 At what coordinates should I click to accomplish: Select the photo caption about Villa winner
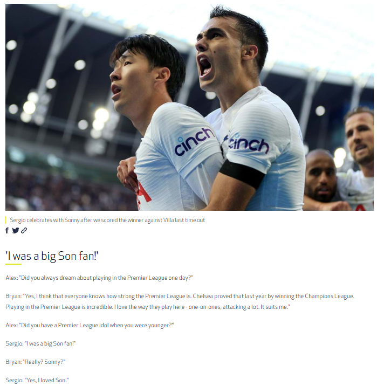point(107,220)
